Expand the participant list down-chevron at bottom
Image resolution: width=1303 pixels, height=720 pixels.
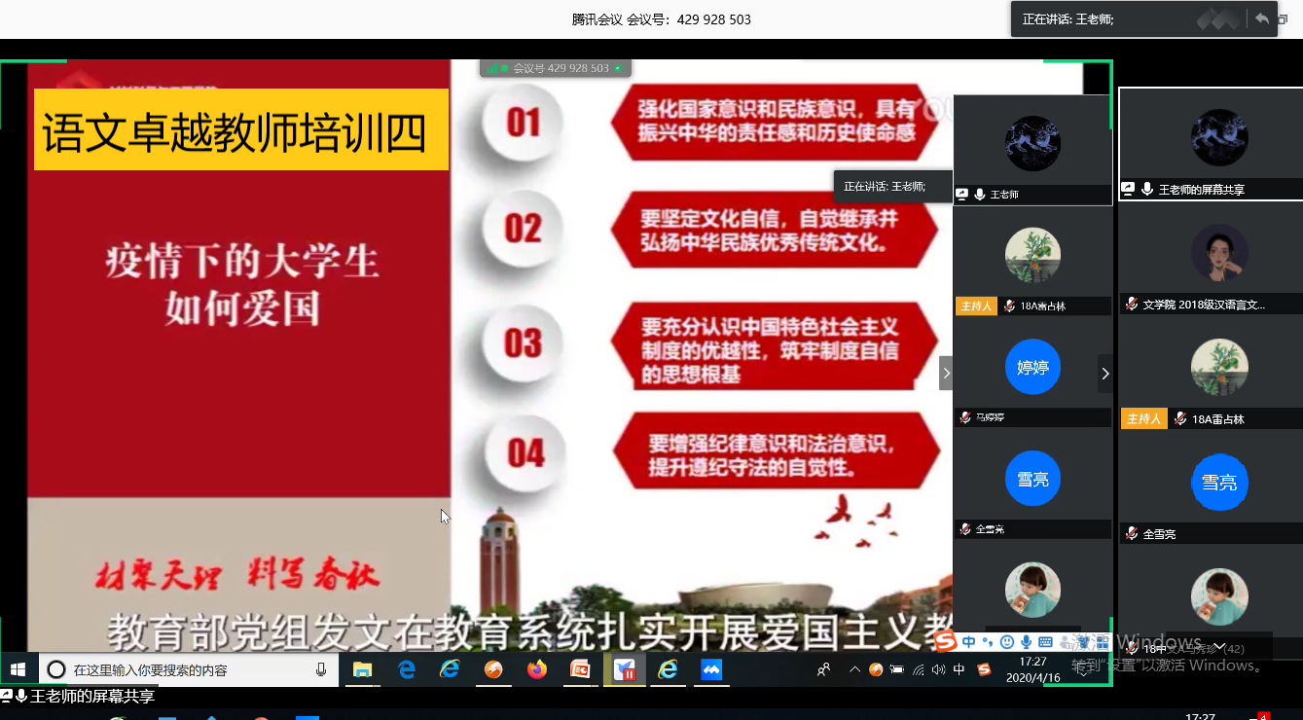[1218, 647]
